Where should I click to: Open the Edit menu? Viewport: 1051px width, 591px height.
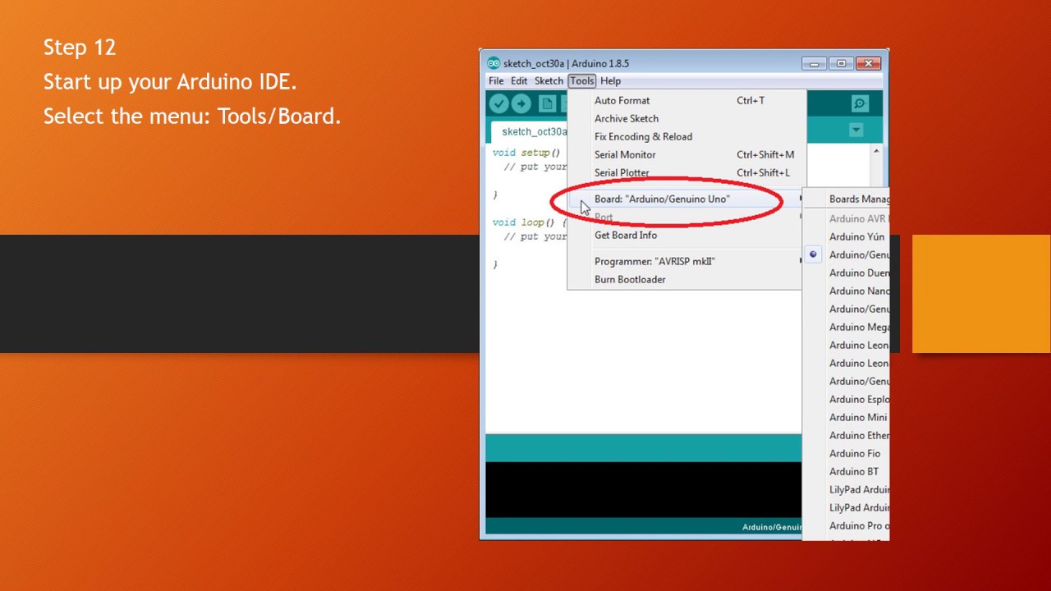tap(519, 80)
